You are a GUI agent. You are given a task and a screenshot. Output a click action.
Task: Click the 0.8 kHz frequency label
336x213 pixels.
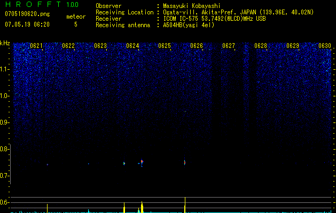point(4,149)
